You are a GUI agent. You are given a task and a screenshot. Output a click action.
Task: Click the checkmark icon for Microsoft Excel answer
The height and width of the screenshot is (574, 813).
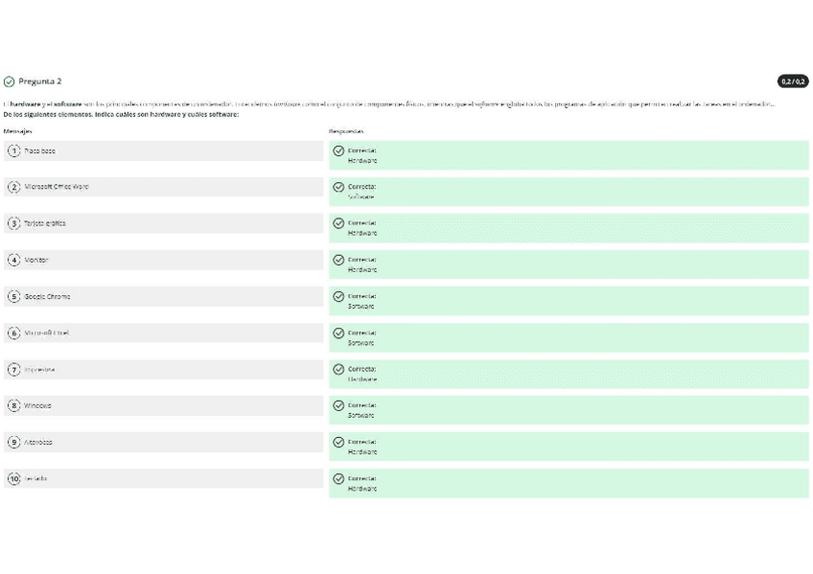click(x=338, y=333)
